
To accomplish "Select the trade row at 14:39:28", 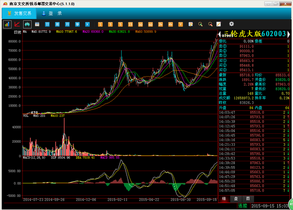I will pyautogui.click(x=254, y=163).
